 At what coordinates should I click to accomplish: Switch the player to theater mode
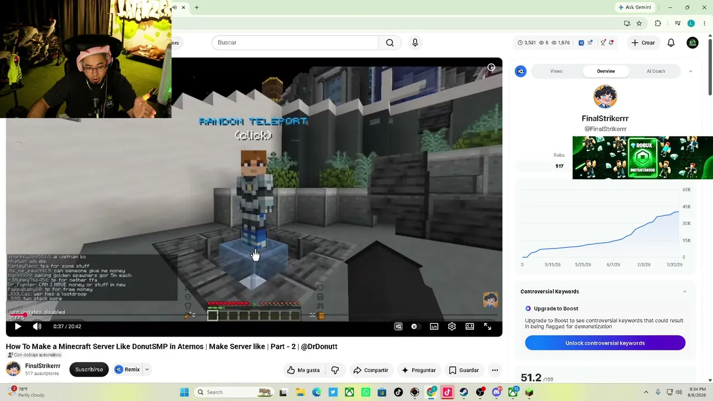(x=470, y=326)
